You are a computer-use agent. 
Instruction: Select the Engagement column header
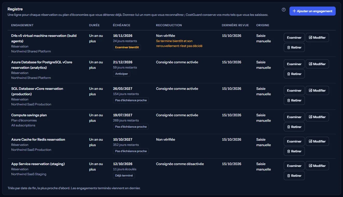(x=22, y=25)
